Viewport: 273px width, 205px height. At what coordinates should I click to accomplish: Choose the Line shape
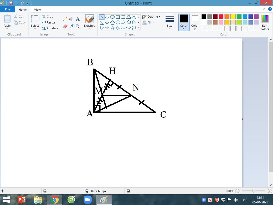102,17
